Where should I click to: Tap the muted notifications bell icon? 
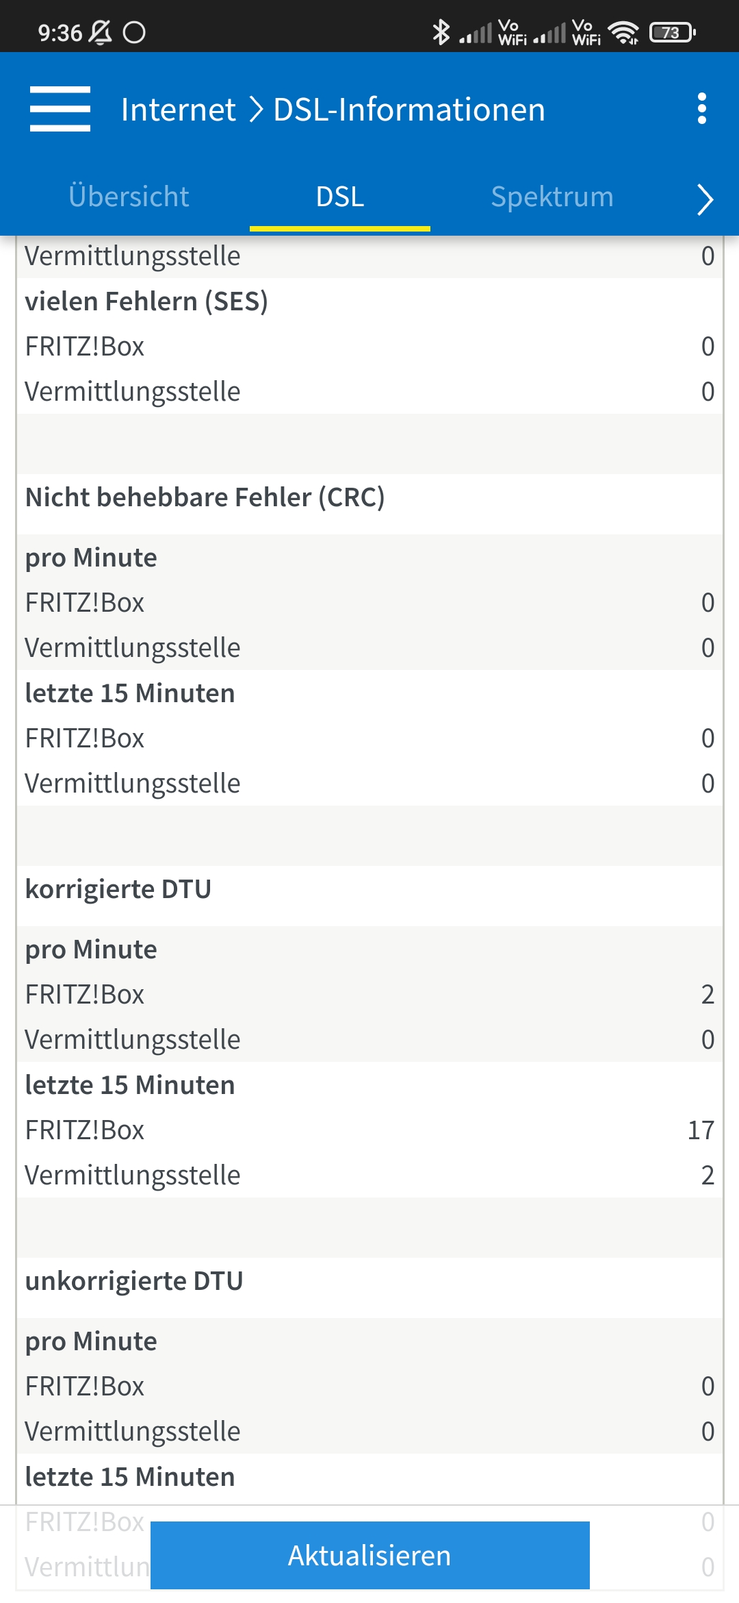(101, 32)
